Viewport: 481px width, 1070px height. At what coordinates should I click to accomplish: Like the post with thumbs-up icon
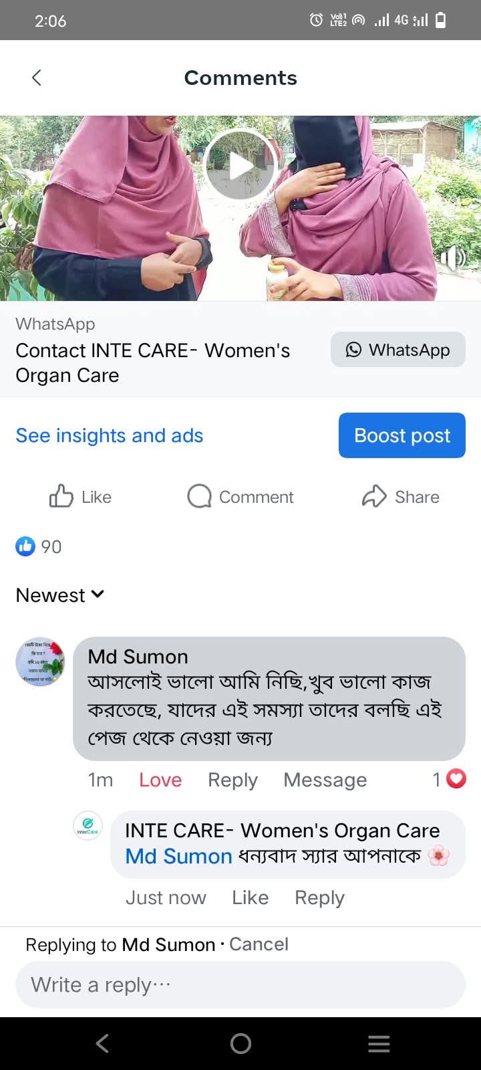point(61,497)
